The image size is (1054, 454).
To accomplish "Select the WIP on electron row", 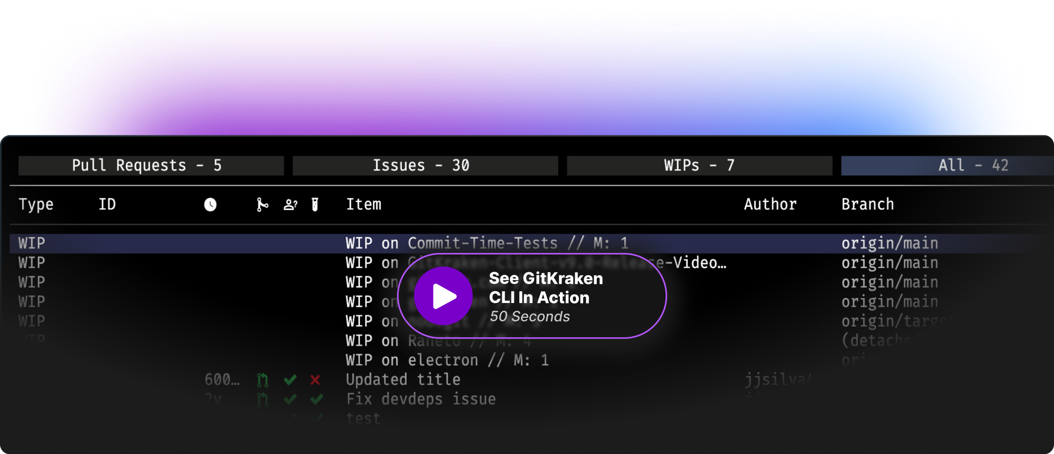I will pos(447,361).
